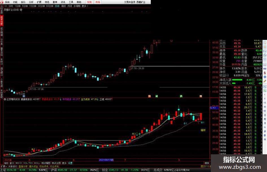Open the 扩展 menu in the menu bar

point(39,2)
